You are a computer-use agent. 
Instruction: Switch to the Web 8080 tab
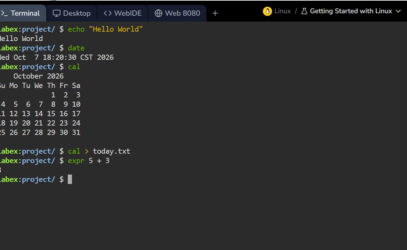177,13
